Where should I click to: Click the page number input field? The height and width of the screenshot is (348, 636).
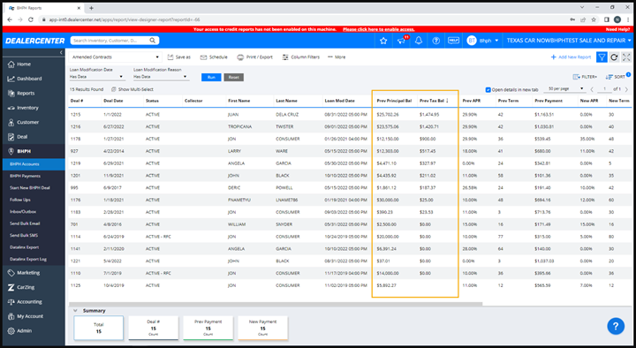pos(604,89)
